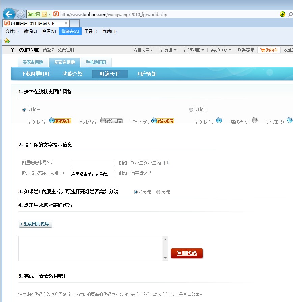The height and width of the screenshot is (302, 293).
Task: Choose the 不分流 radio option
Action: tap(136, 192)
